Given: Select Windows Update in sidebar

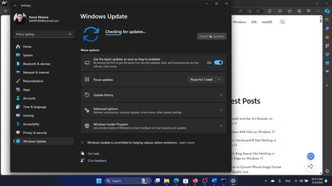Looking at the screenshot, I should click(x=44, y=141).
